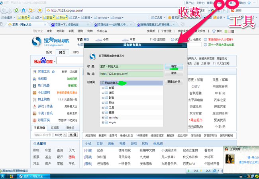Pick the pink skin color swatch

pyautogui.click(x=230, y=31)
